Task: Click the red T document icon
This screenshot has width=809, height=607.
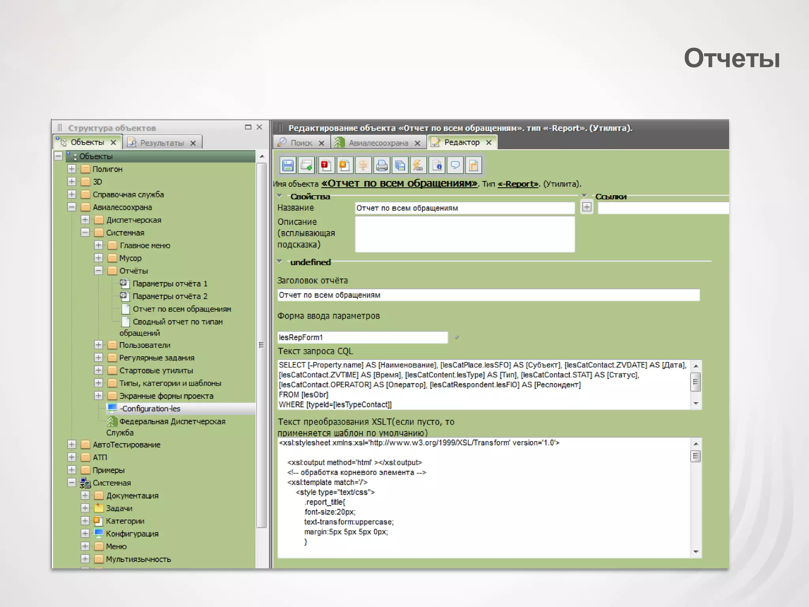Action: pos(325,165)
